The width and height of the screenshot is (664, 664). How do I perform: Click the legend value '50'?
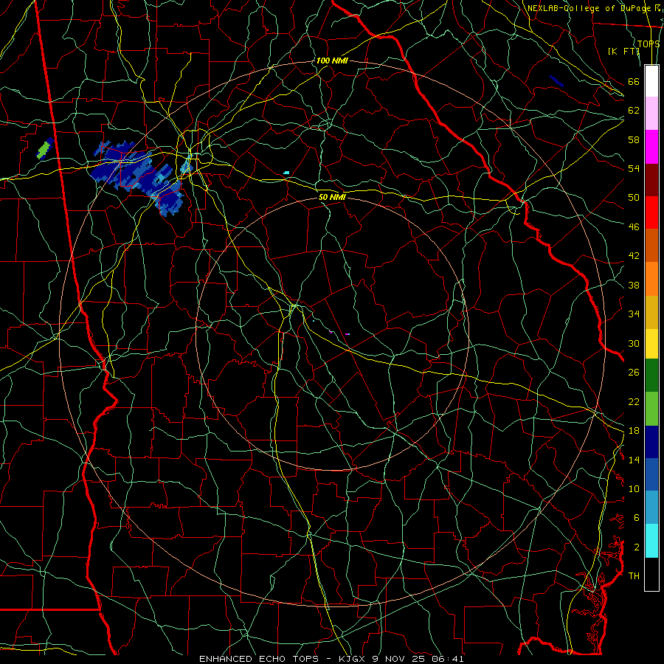634,197
